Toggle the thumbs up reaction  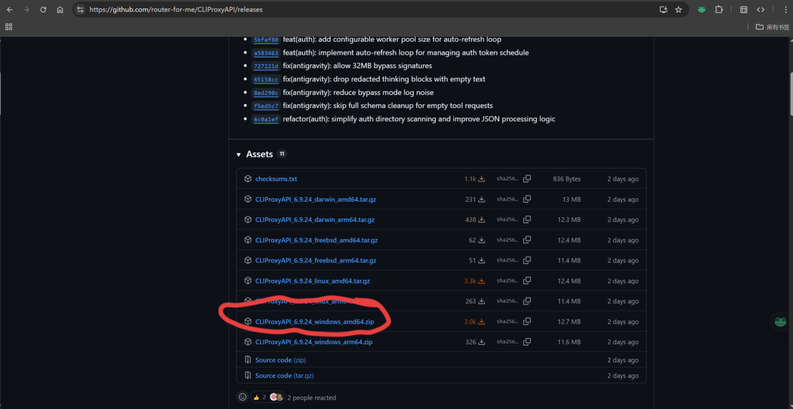(x=259, y=397)
